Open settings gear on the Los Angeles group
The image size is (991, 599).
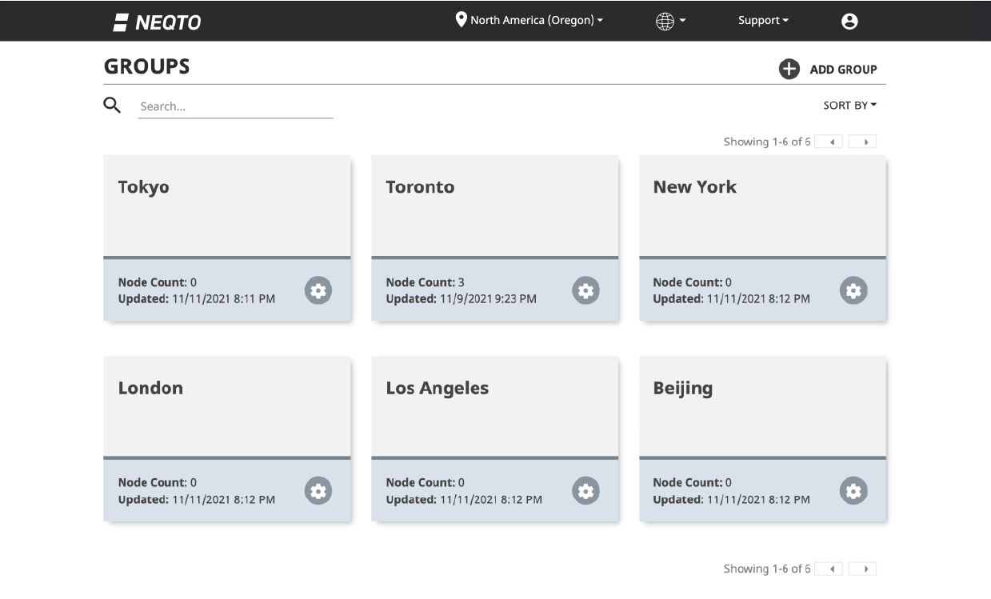pyautogui.click(x=585, y=490)
